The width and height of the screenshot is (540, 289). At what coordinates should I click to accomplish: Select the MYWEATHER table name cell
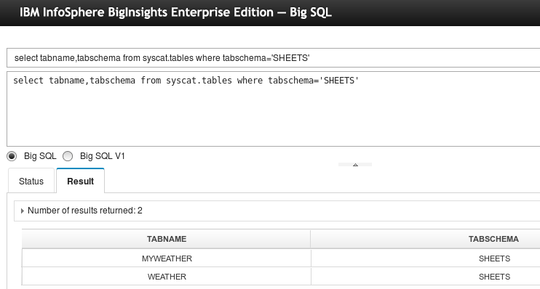click(x=167, y=259)
